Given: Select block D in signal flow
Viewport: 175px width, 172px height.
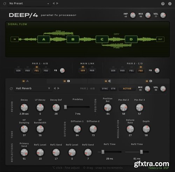Looking at the screenshot, I should click(131, 39).
